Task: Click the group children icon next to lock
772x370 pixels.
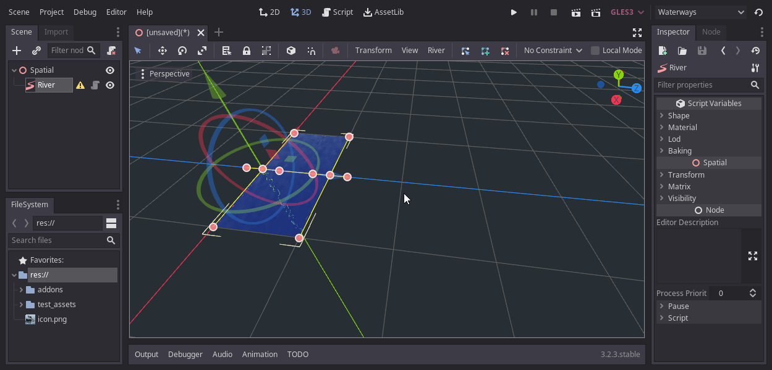Action: click(266, 51)
